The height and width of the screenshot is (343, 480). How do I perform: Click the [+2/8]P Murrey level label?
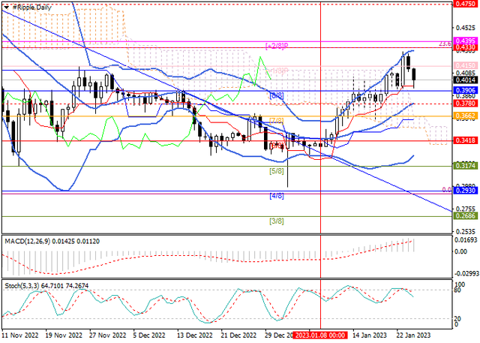click(279, 45)
